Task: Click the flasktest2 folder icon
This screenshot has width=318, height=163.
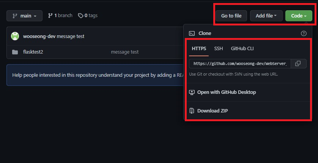Action: 15,52
